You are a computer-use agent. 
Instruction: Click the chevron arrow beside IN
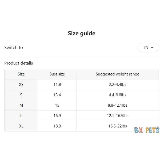[152, 47]
